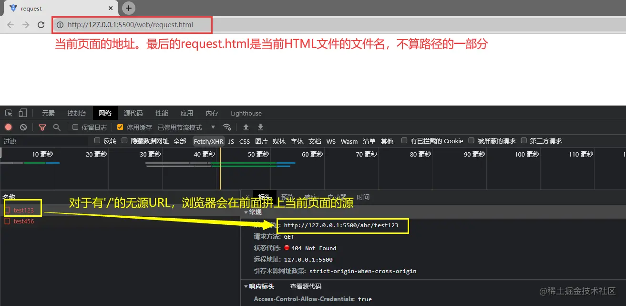Switch to the 元素 DevTools tab

48,113
